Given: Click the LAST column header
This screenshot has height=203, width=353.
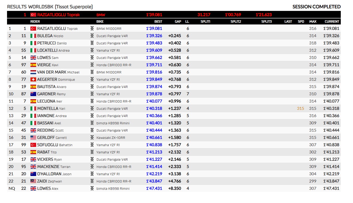Looking at the screenshot, I should click(x=288, y=22).
